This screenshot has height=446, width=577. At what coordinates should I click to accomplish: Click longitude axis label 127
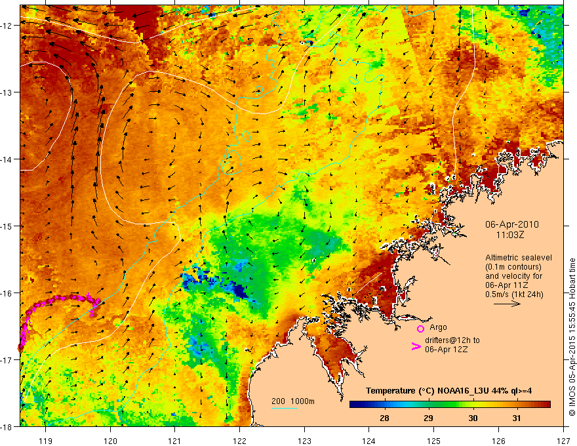[x=563, y=441]
